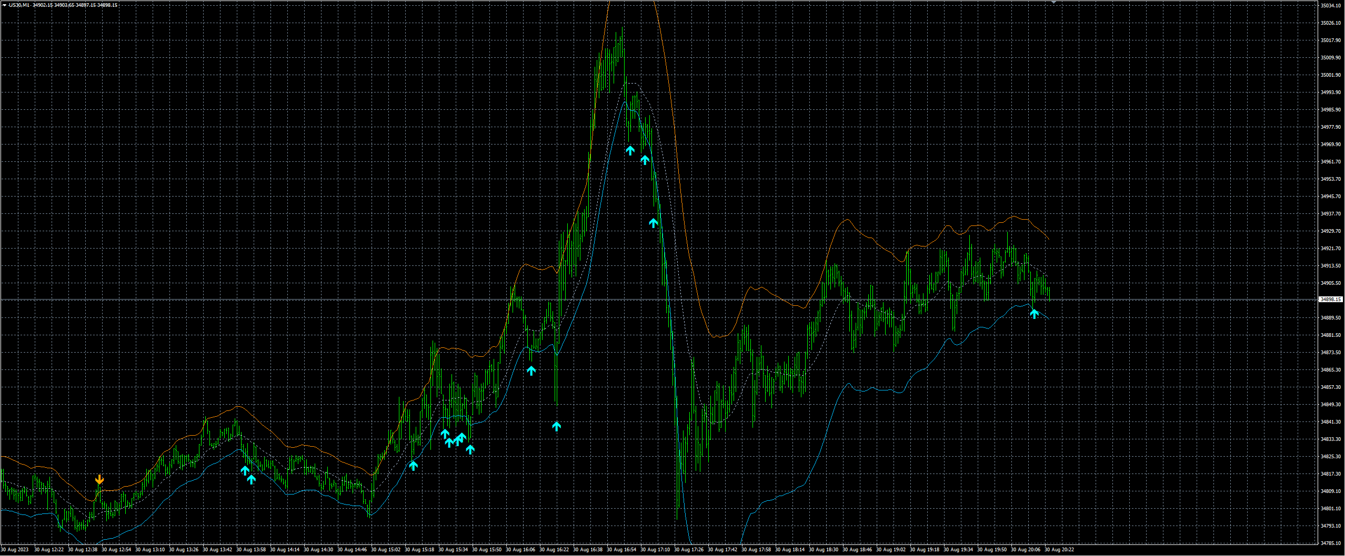Screen dimensions: 1345x556
Task: Click the orange down sell arrow
Action: point(99,479)
